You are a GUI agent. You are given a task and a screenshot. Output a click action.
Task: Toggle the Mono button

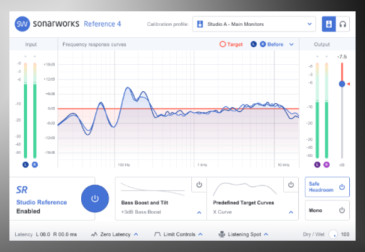pyautogui.click(x=327, y=210)
